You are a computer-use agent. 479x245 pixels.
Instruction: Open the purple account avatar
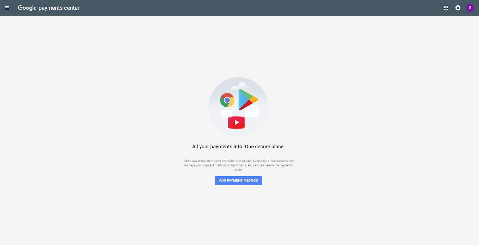pyautogui.click(x=470, y=8)
